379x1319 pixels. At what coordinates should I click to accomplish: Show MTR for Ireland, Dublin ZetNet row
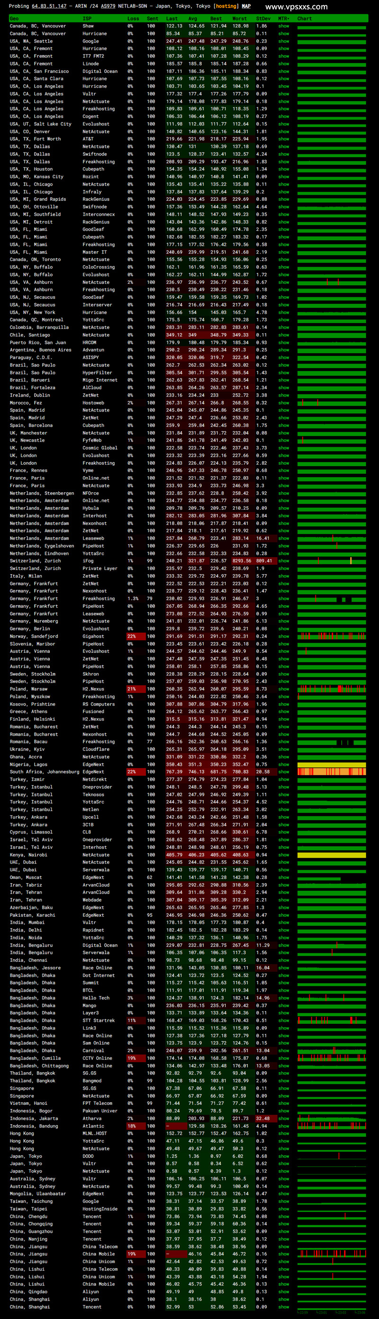point(283,396)
